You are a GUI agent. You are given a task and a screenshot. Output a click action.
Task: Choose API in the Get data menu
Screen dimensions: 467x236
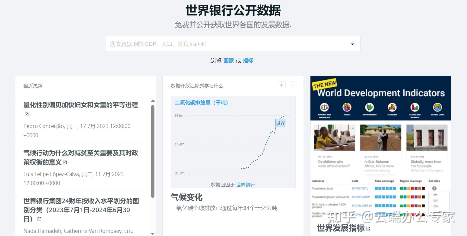click(435, 195)
